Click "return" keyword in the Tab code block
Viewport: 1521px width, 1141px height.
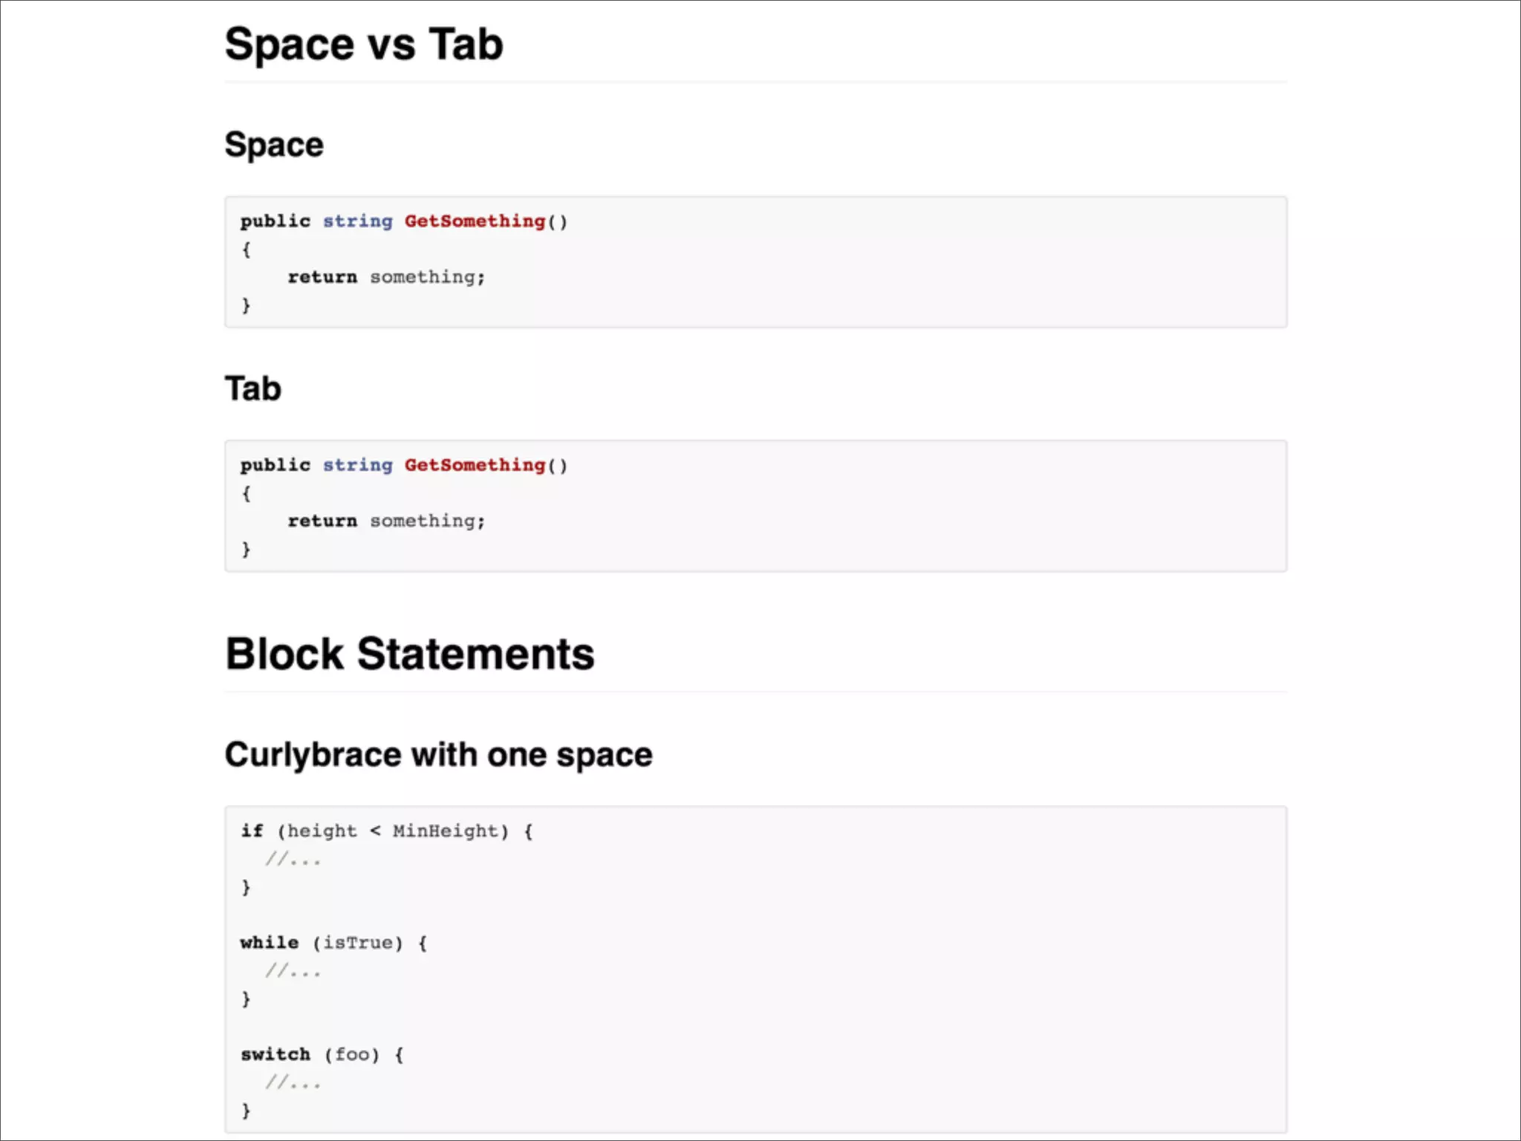tap(322, 521)
